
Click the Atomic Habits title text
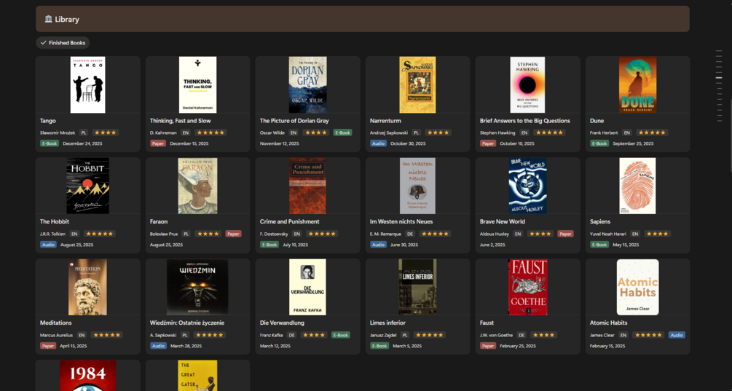point(608,323)
